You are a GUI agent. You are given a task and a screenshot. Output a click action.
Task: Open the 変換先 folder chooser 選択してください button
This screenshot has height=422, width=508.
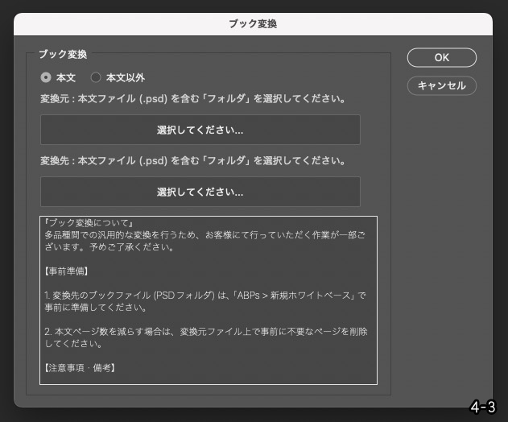coord(200,192)
